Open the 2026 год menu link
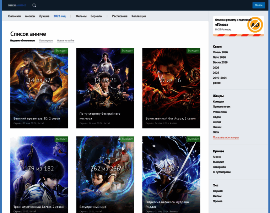Screen dimensions: 270x213 click(60, 16)
